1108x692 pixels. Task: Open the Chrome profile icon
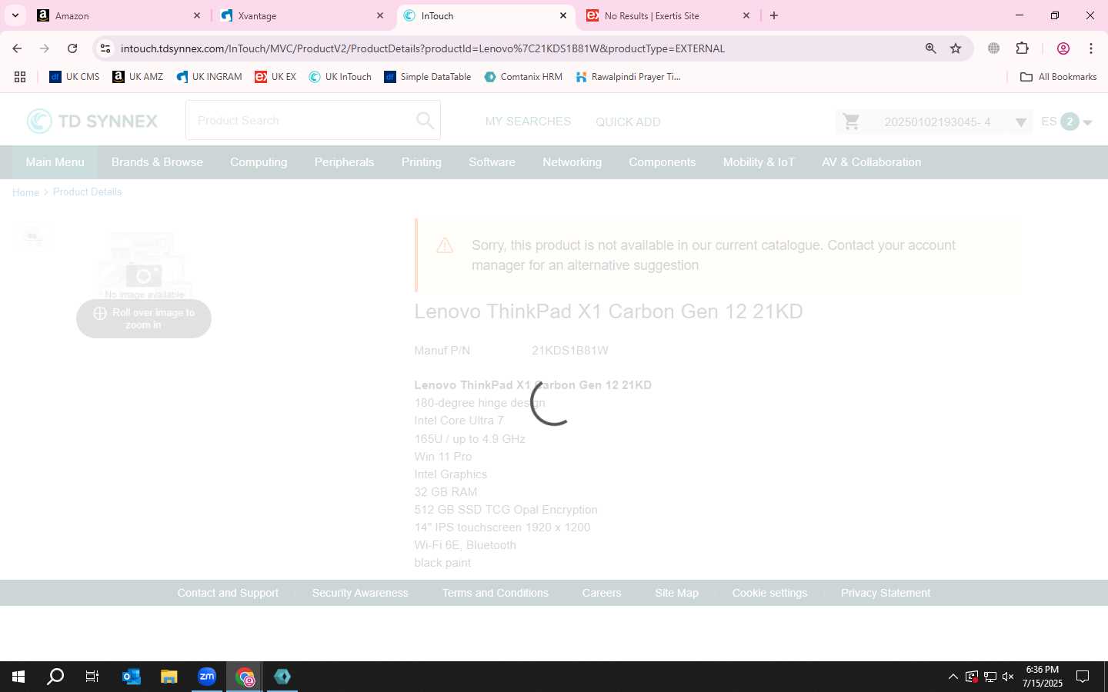1063,48
